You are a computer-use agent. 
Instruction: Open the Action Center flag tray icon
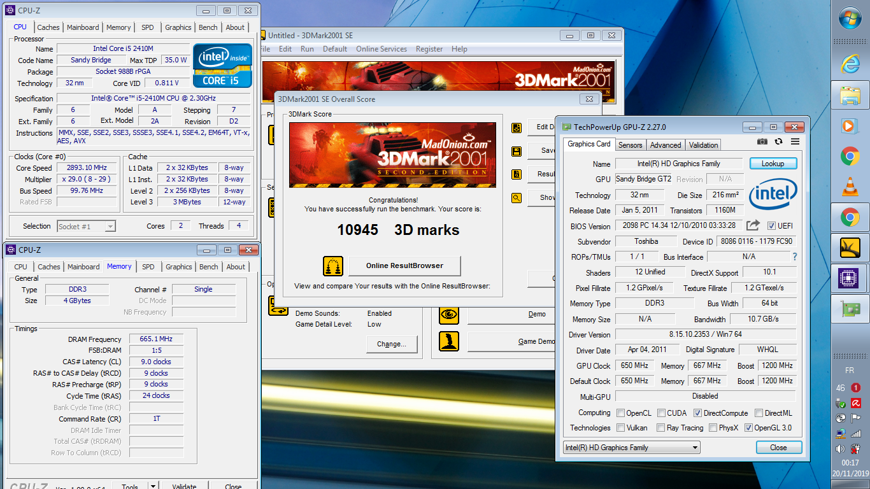[857, 418]
